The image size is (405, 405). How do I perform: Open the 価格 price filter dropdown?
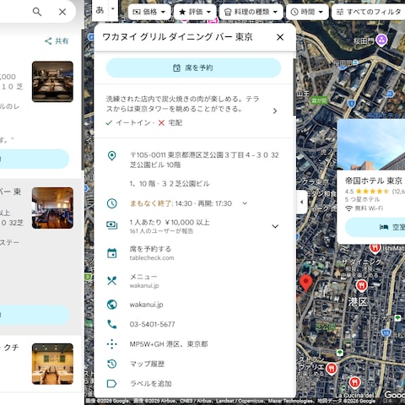coord(149,12)
